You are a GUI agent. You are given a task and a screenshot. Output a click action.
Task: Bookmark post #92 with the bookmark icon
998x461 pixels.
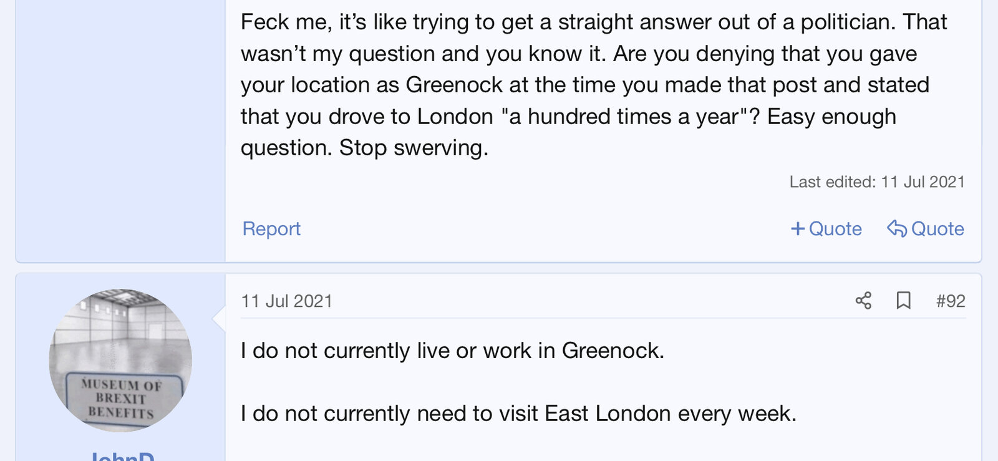[903, 301]
